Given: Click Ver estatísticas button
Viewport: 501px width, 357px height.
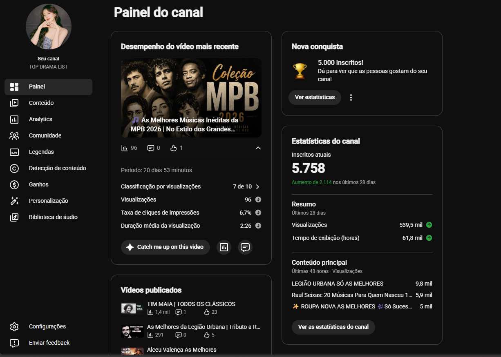Looking at the screenshot, I should tap(315, 98).
